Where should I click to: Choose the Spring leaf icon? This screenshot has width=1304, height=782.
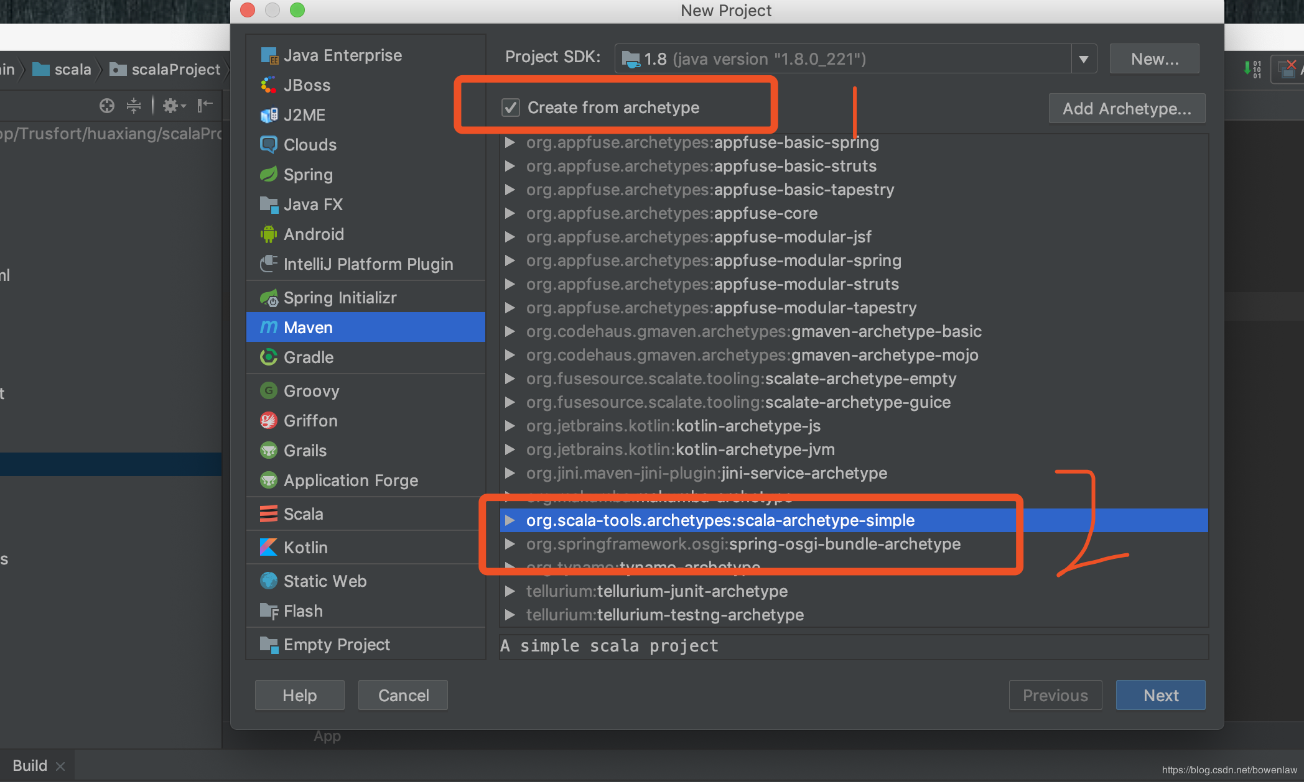click(x=269, y=175)
